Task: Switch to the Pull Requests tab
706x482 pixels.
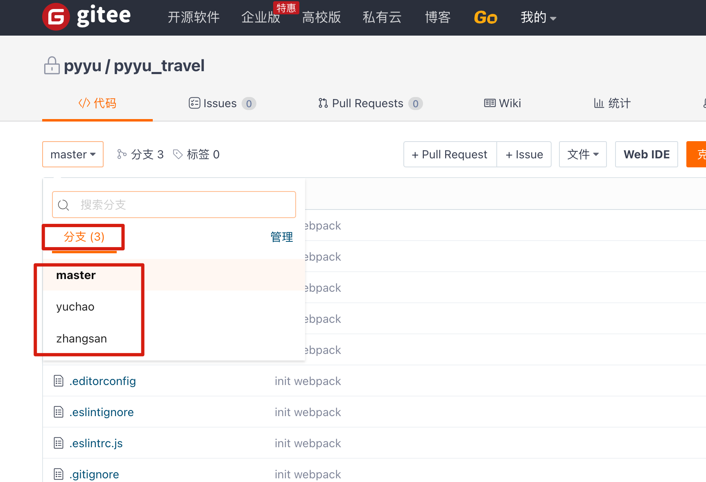Action: 370,104
